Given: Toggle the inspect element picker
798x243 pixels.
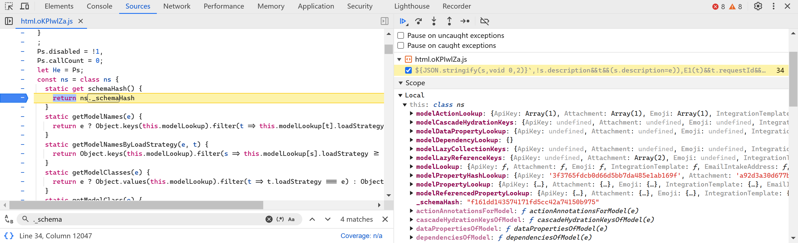Looking at the screenshot, I should [x=9, y=6].
